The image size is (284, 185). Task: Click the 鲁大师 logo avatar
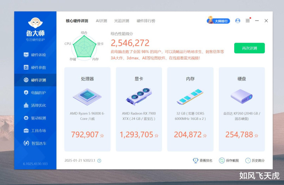[x=35, y=22]
